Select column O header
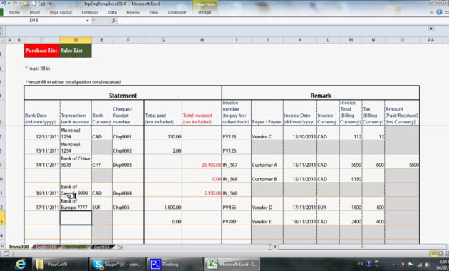Image resolution: width=449 pixels, height=271 pixels. [402, 40]
